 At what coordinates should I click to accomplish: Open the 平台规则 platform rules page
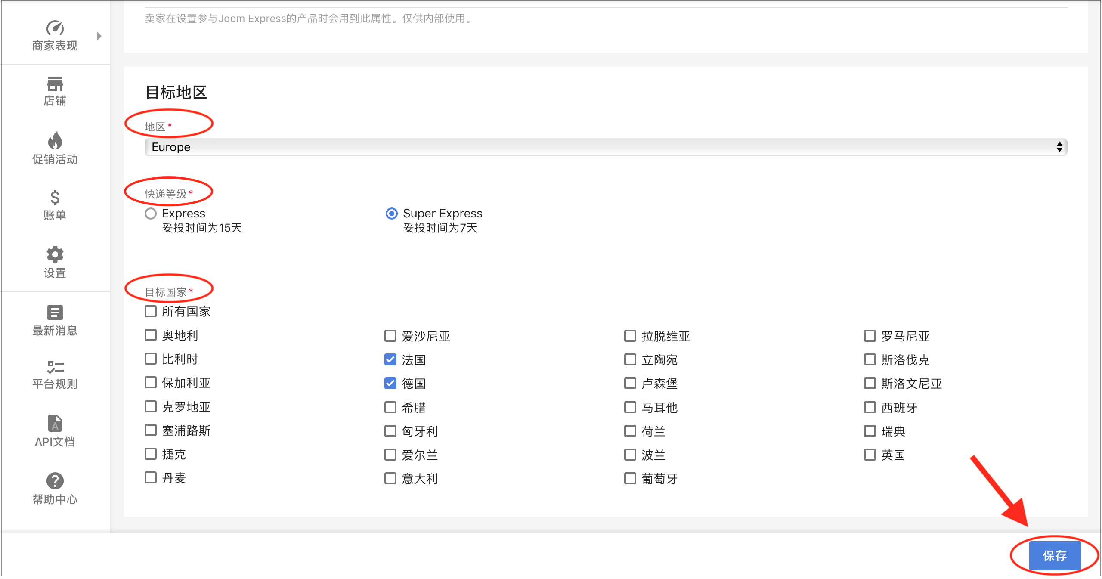click(55, 374)
